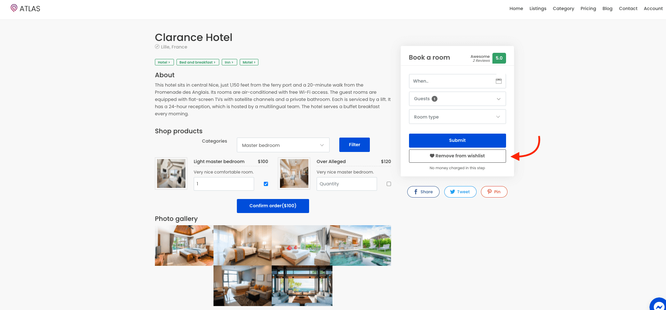Viewport: 666px width, 310px height.
Task: Click the Light master bedroom product title
Action: pos(219,162)
